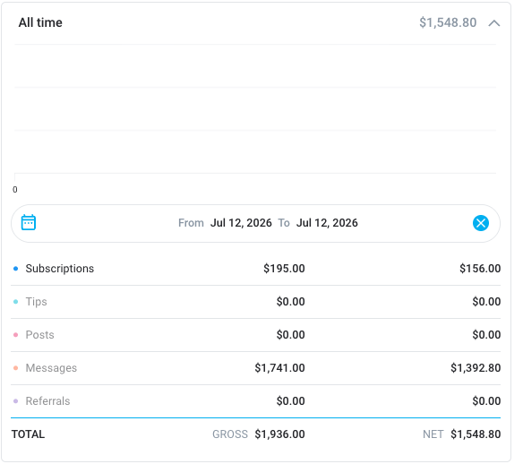Click the GROSS label in the totals row
This screenshot has height=464, width=523.
coord(230,434)
